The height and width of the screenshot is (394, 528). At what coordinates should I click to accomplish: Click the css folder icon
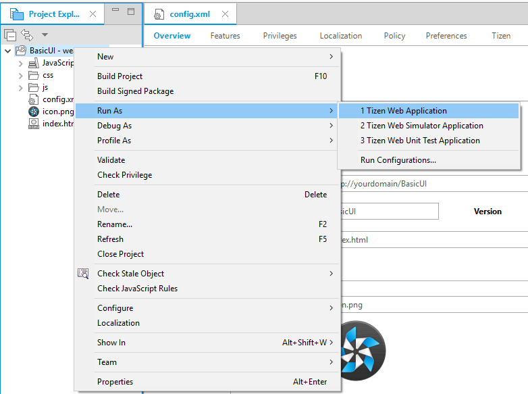click(x=34, y=75)
